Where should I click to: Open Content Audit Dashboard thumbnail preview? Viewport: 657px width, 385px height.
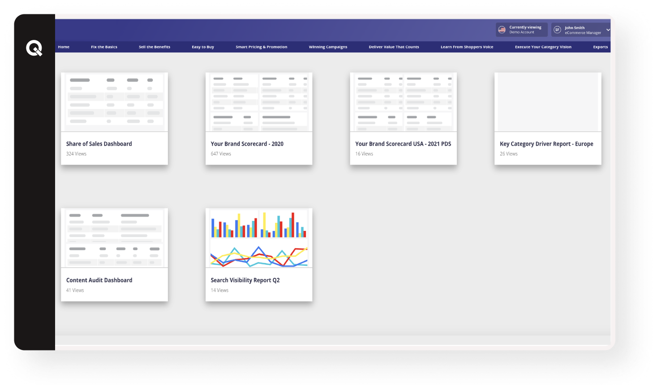click(x=114, y=238)
